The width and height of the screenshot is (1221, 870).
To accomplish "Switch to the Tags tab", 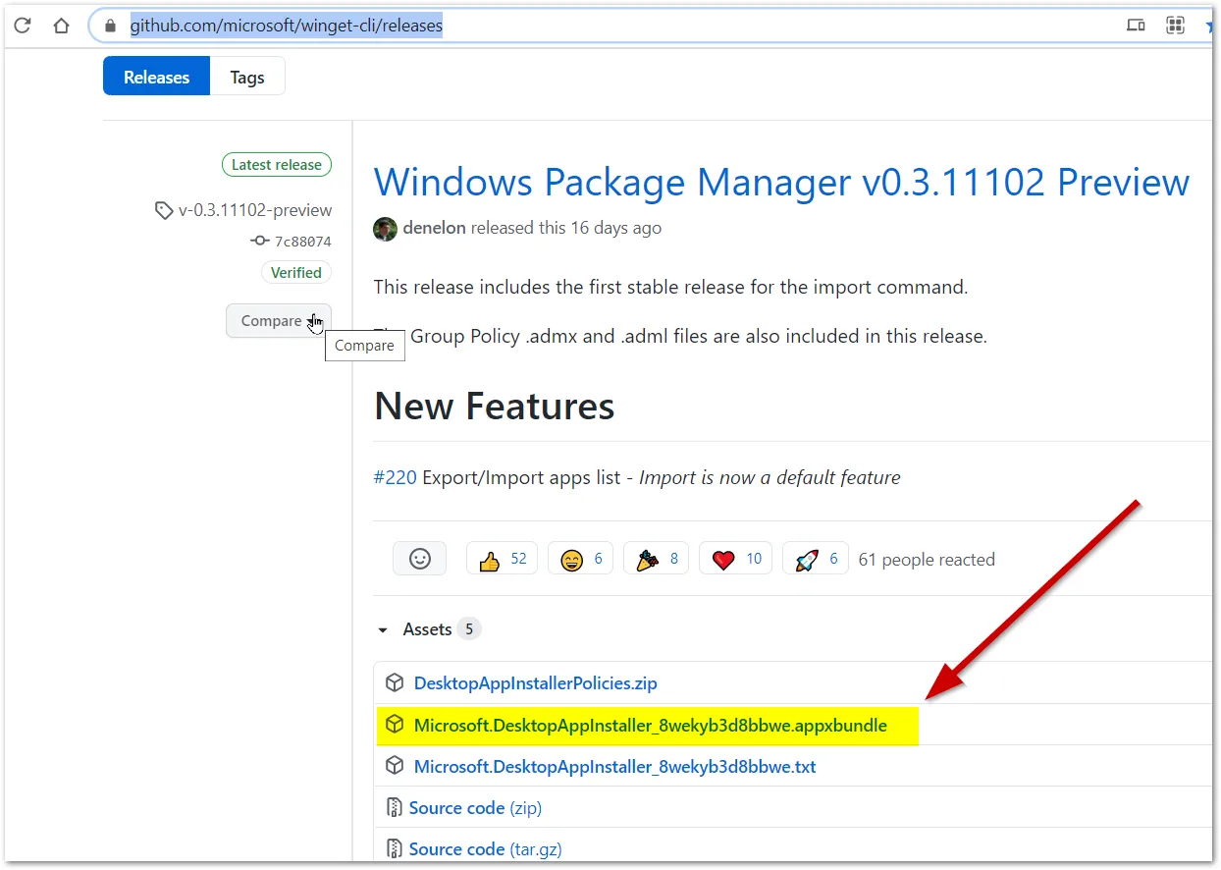I will 247,77.
